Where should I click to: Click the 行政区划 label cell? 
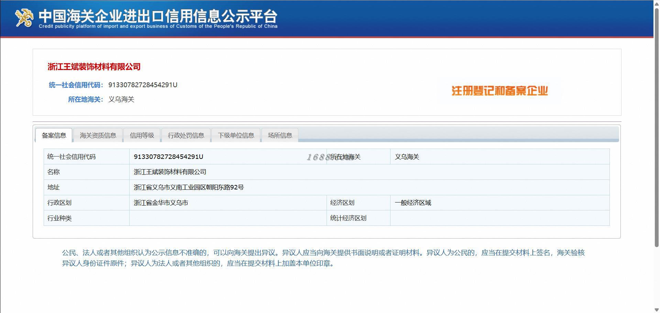(87, 203)
